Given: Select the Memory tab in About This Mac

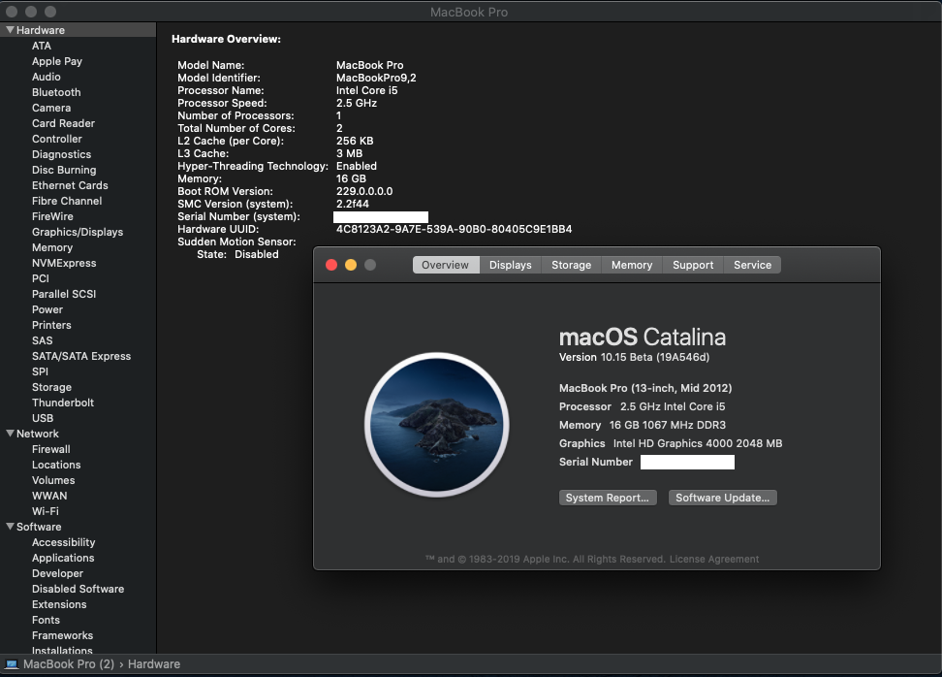Looking at the screenshot, I should tap(632, 265).
